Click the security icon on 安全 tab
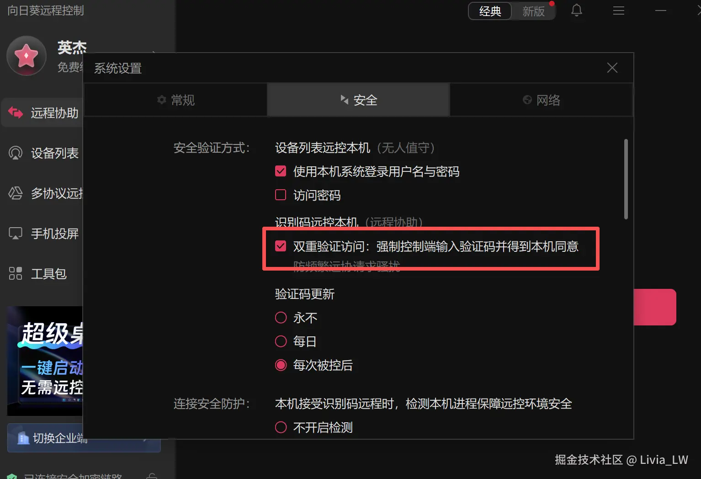The width and height of the screenshot is (701, 479). pyautogui.click(x=345, y=99)
